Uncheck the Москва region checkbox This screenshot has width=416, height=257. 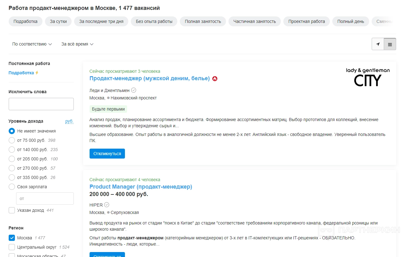(x=12, y=238)
